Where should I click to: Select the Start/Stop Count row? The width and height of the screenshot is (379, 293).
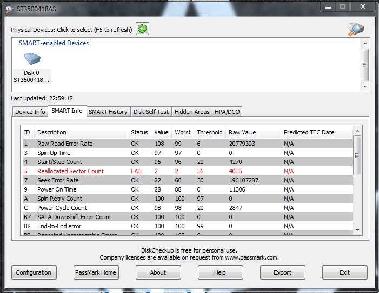pyautogui.click(x=188, y=162)
